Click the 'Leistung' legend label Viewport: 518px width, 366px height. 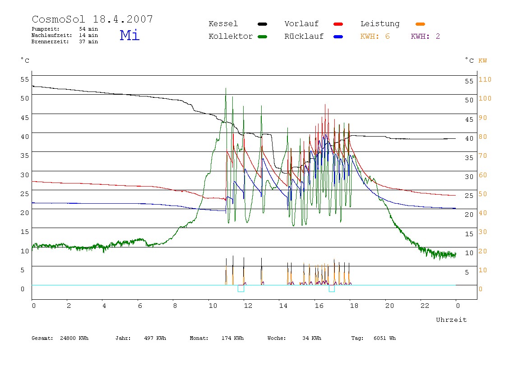(380, 24)
